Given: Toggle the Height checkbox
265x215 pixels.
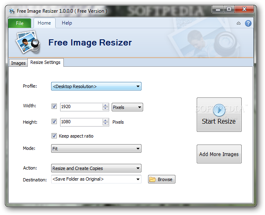Looking at the screenshot, I should (x=54, y=121).
